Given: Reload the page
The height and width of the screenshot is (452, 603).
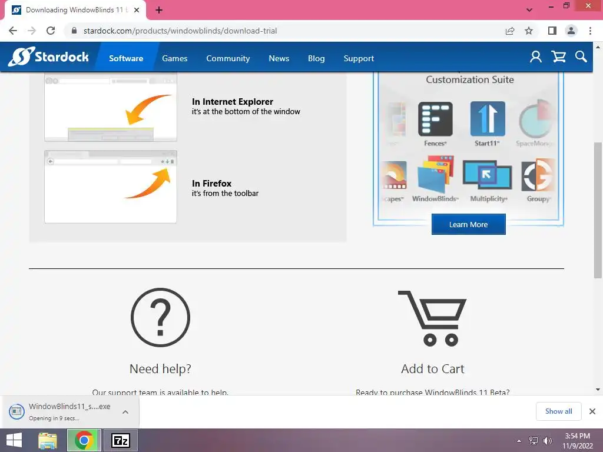Looking at the screenshot, I should (x=51, y=31).
